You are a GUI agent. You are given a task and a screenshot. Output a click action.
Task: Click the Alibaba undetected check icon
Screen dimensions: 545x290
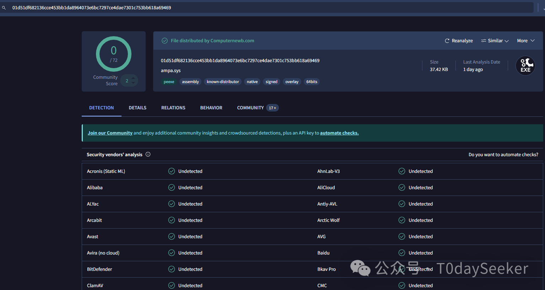click(172, 187)
